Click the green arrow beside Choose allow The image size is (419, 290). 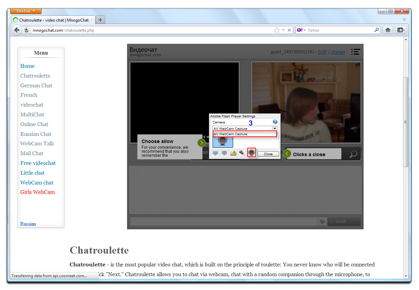[202, 143]
